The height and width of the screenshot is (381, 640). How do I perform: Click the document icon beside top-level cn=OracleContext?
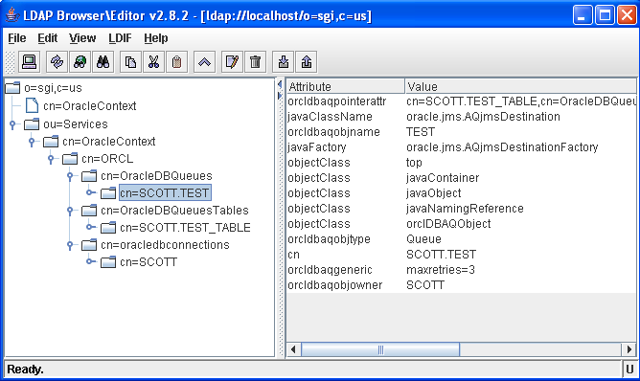tap(33, 105)
